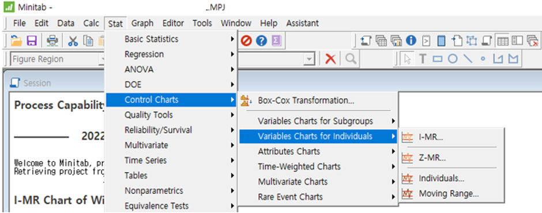Click the Project Manager panel icon

517,41
